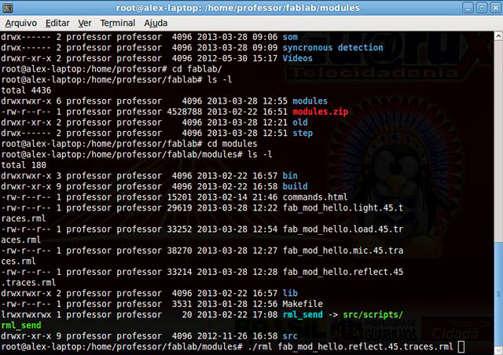Click the 'bin' directory name
Image resolution: width=503 pixels, height=355 pixels.
pyautogui.click(x=290, y=176)
